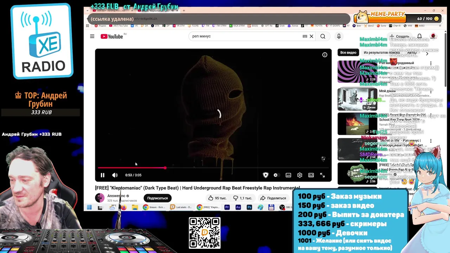Like the video showing 95 тыс.
Screen dimensions: 450x253
(217, 198)
